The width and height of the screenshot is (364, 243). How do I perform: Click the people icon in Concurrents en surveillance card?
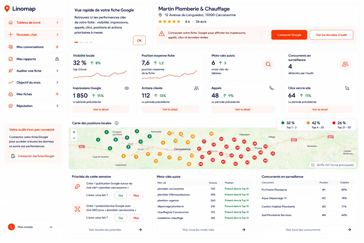(345, 64)
